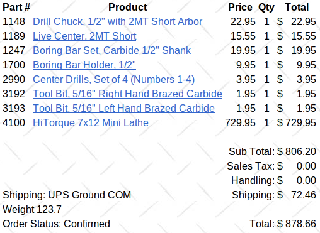Click the Part # column header
320x233 pixels.
[x=16, y=8]
